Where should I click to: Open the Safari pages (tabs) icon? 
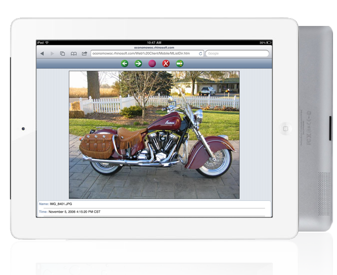(62, 53)
